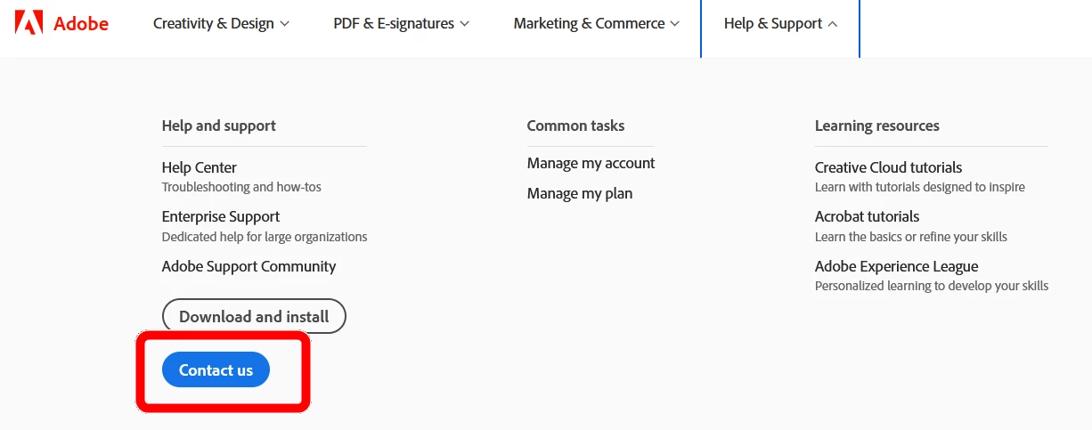Open the Help Center link
The width and height of the screenshot is (1092, 430).
point(200,167)
